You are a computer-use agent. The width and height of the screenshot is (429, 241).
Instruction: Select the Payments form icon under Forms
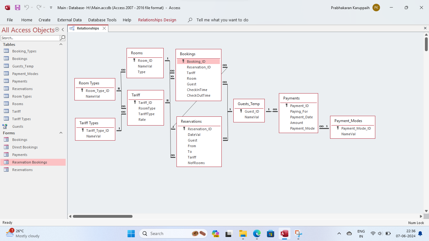click(6, 154)
